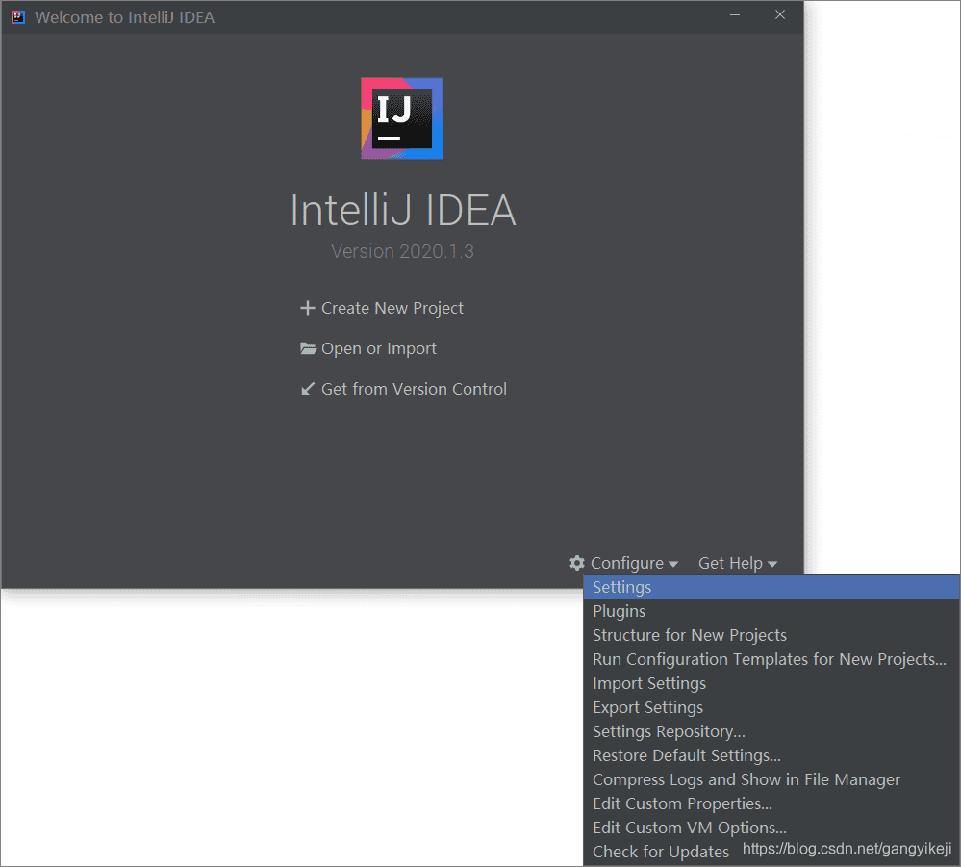
Task: Click the folder icon beside Open or Import
Action: click(x=308, y=348)
